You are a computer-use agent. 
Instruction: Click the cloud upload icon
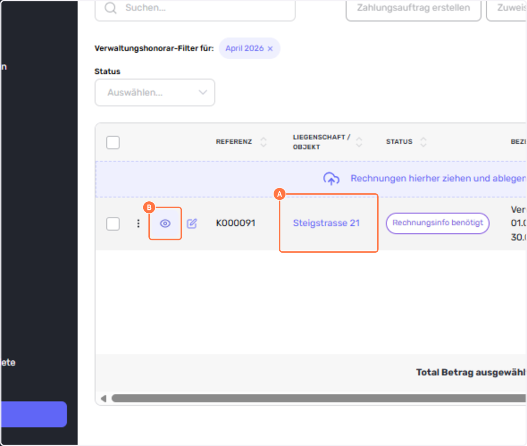[331, 178]
